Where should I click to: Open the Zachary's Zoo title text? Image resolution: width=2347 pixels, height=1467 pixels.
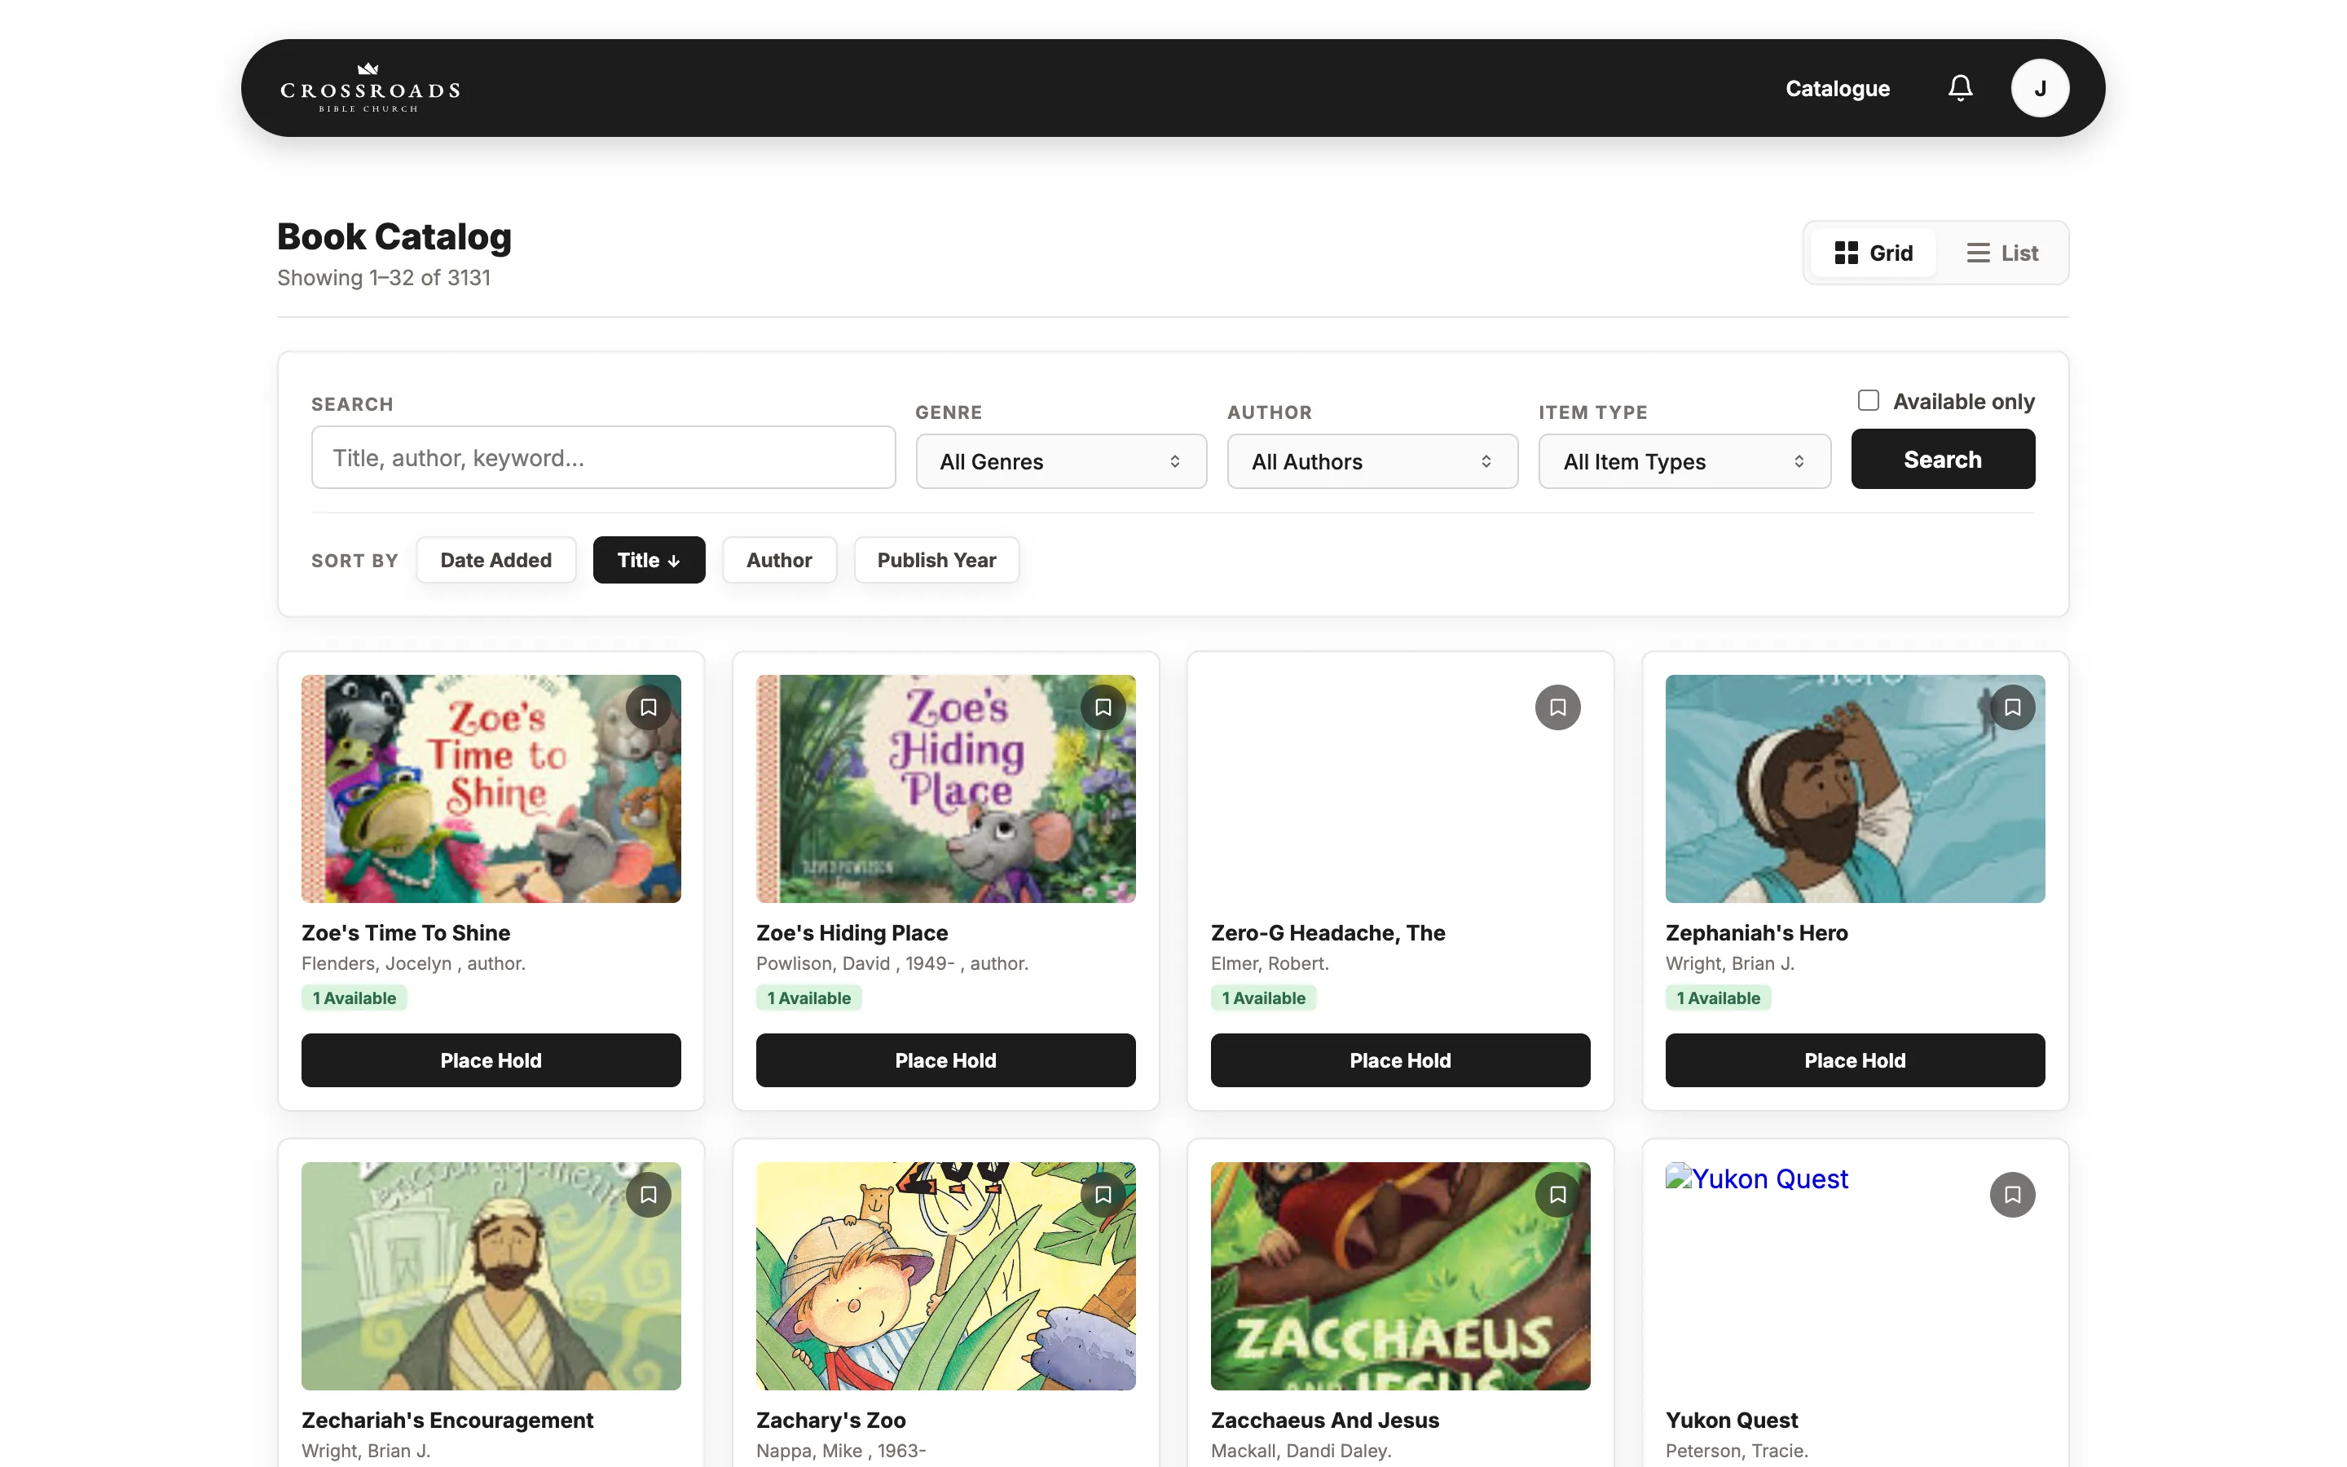click(x=830, y=1420)
